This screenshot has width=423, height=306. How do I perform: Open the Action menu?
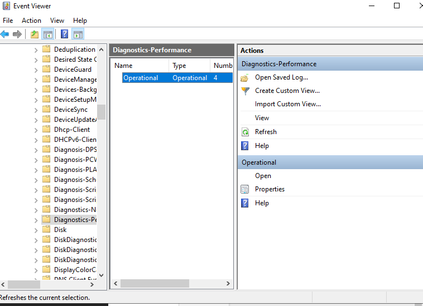32,21
